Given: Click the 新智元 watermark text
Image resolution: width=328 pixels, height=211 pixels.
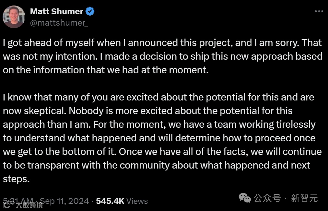Looking at the screenshot, I should tap(304, 198).
